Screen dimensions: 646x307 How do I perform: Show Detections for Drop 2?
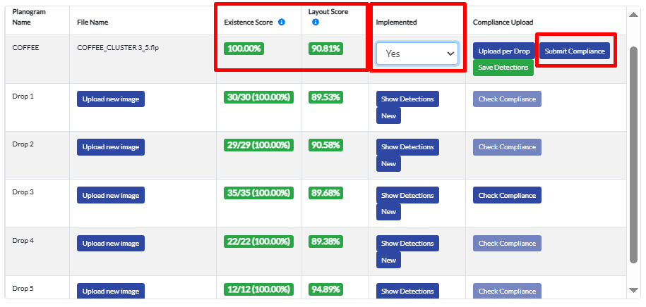tap(407, 147)
